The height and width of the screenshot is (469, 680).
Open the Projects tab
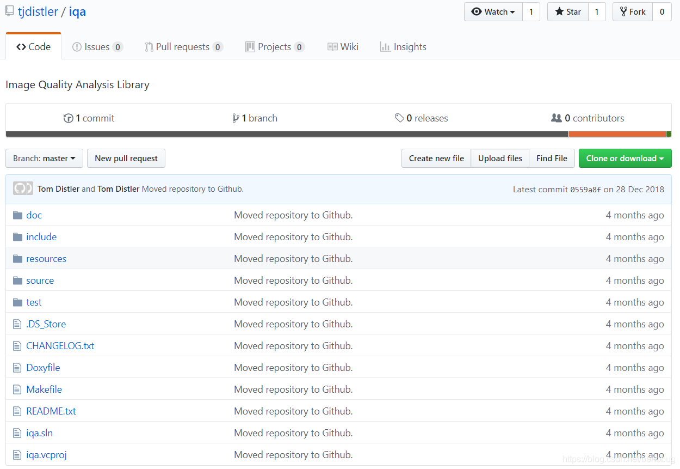(275, 47)
